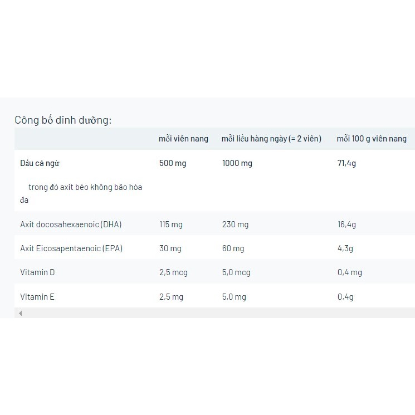Click the '71,4g' value cell
The image size is (415, 415).
346,163
